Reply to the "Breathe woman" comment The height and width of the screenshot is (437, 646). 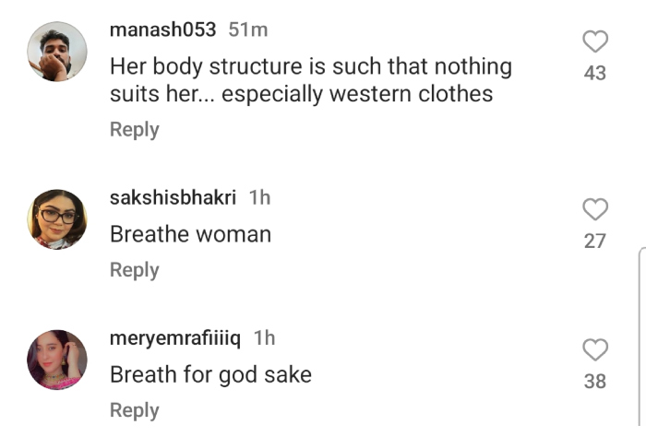[135, 269]
